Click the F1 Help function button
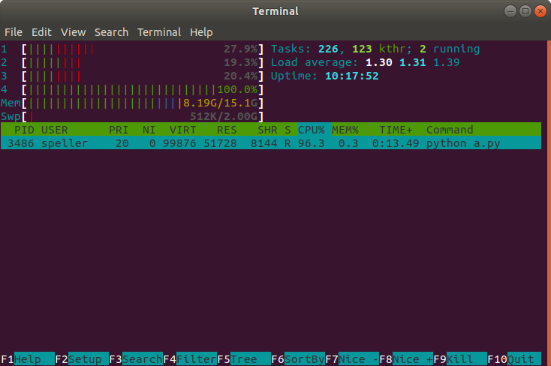This screenshot has width=551, height=366. pyautogui.click(x=28, y=359)
